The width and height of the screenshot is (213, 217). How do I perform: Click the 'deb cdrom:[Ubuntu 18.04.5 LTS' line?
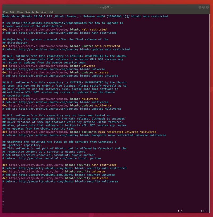(85, 16)
